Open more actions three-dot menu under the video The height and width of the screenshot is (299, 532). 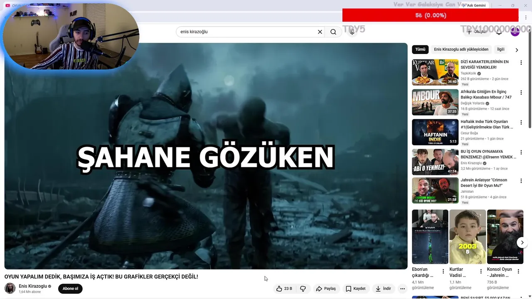[x=402, y=289]
